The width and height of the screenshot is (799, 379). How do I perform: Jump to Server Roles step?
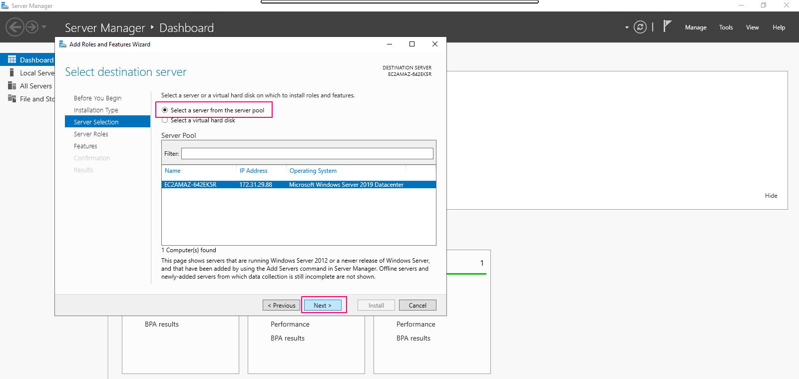pyautogui.click(x=91, y=134)
